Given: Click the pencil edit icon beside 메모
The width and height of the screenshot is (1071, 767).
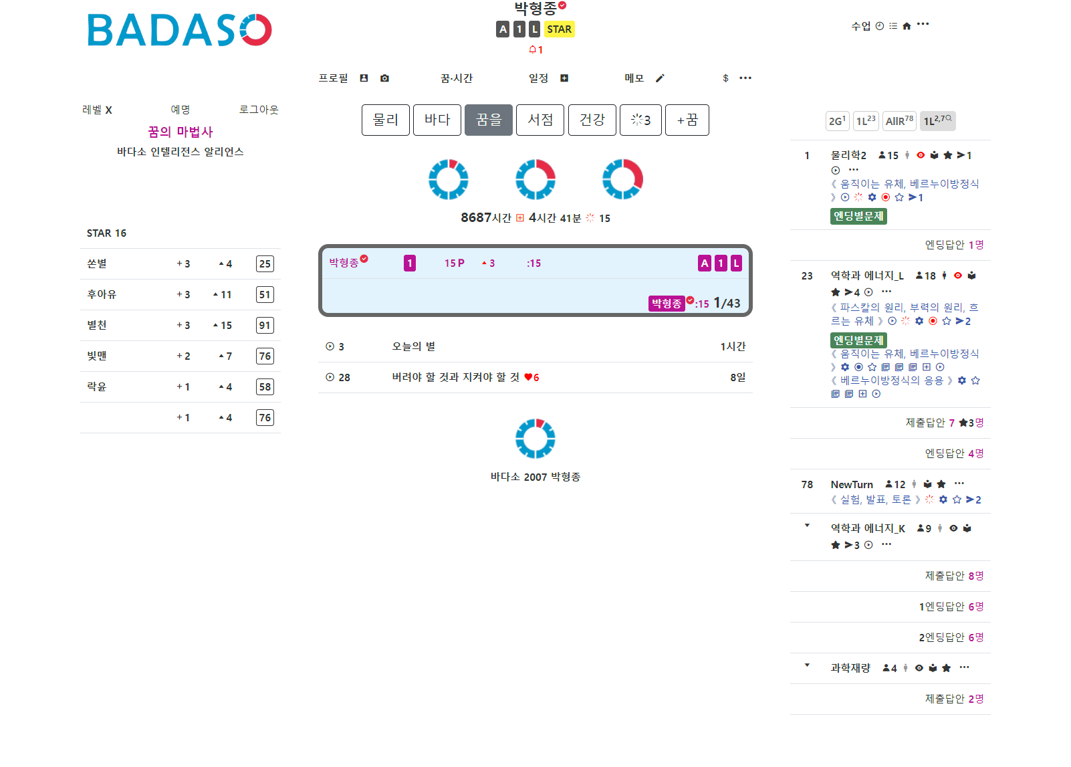Looking at the screenshot, I should point(660,78).
